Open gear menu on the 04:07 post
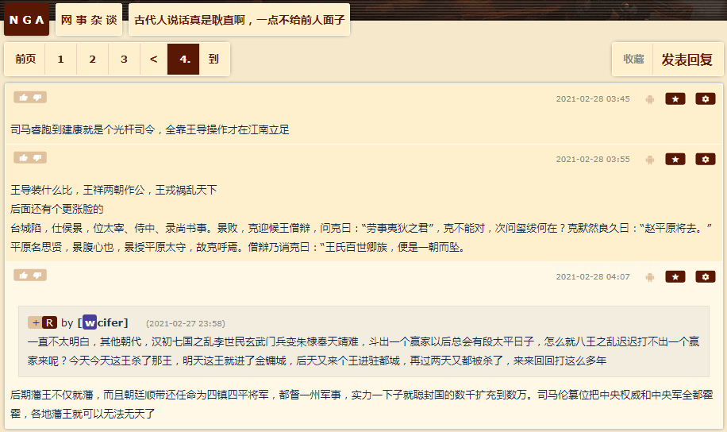This screenshot has width=727, height=432. [x=706, y=276]
